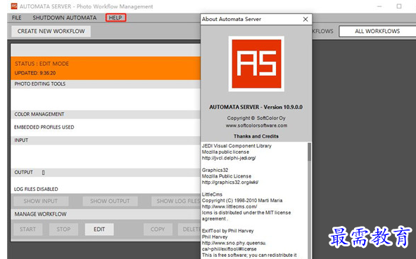
Task: Click the www.softcolorsoftware.com link
Action: pos(256,126)
